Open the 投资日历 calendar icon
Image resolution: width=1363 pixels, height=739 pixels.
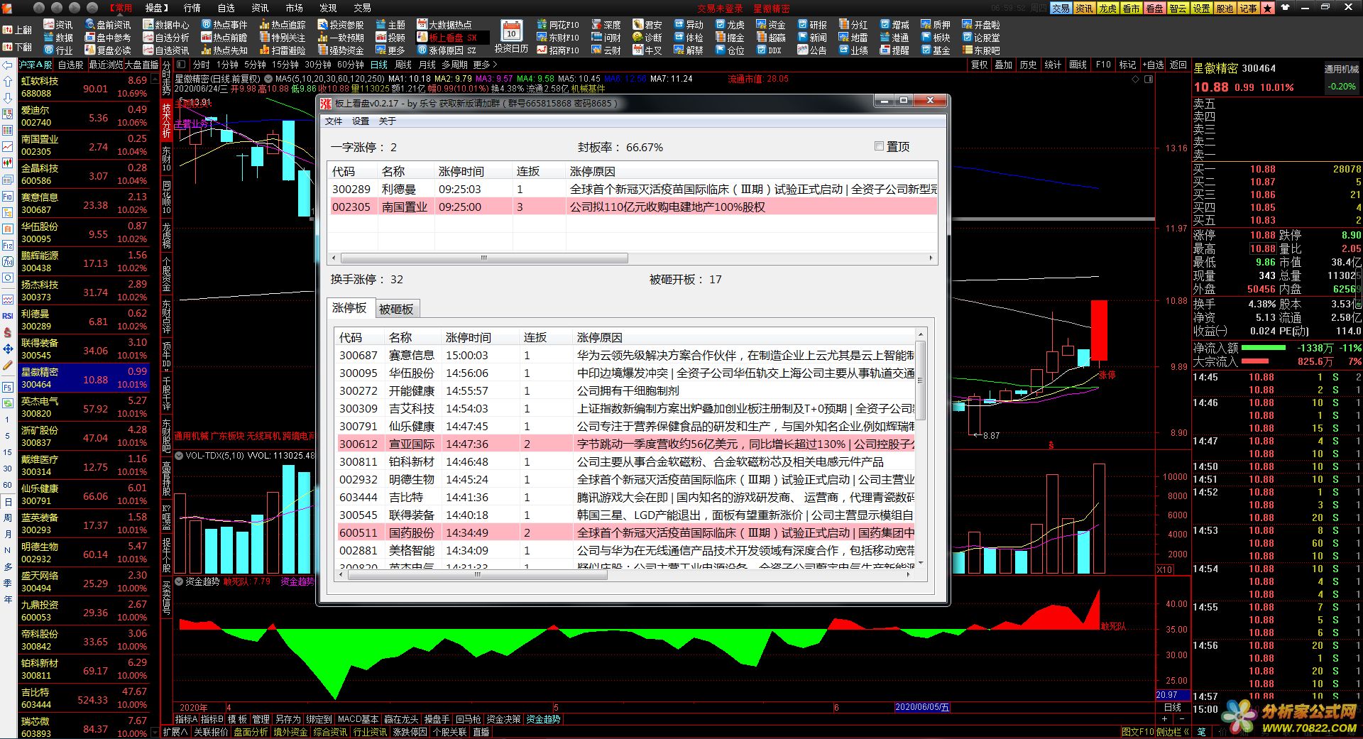pos(511,32)
